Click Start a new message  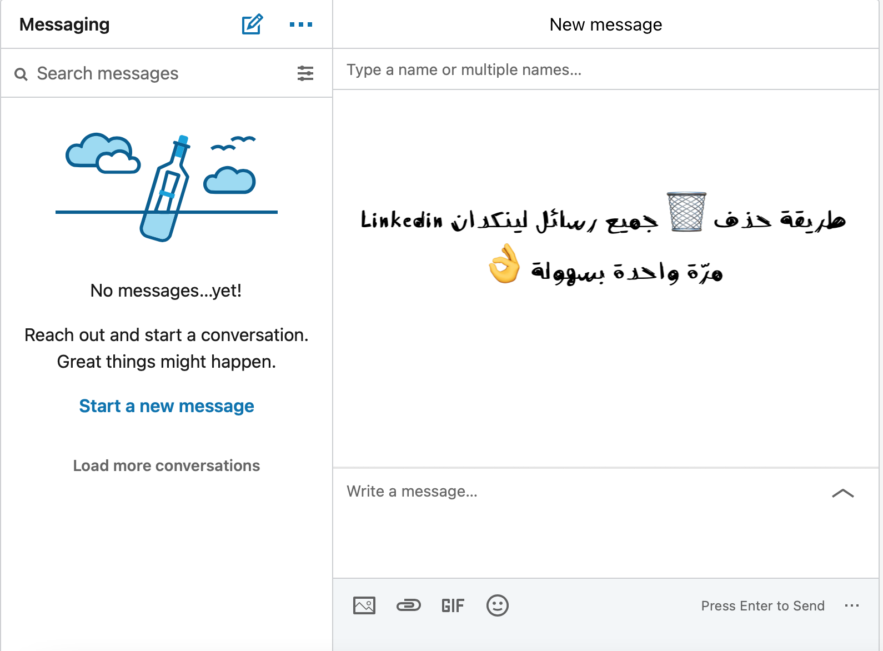pos(166,406)
